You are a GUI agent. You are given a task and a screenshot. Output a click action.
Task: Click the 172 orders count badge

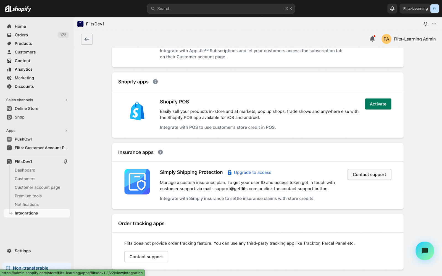[63, 35]
